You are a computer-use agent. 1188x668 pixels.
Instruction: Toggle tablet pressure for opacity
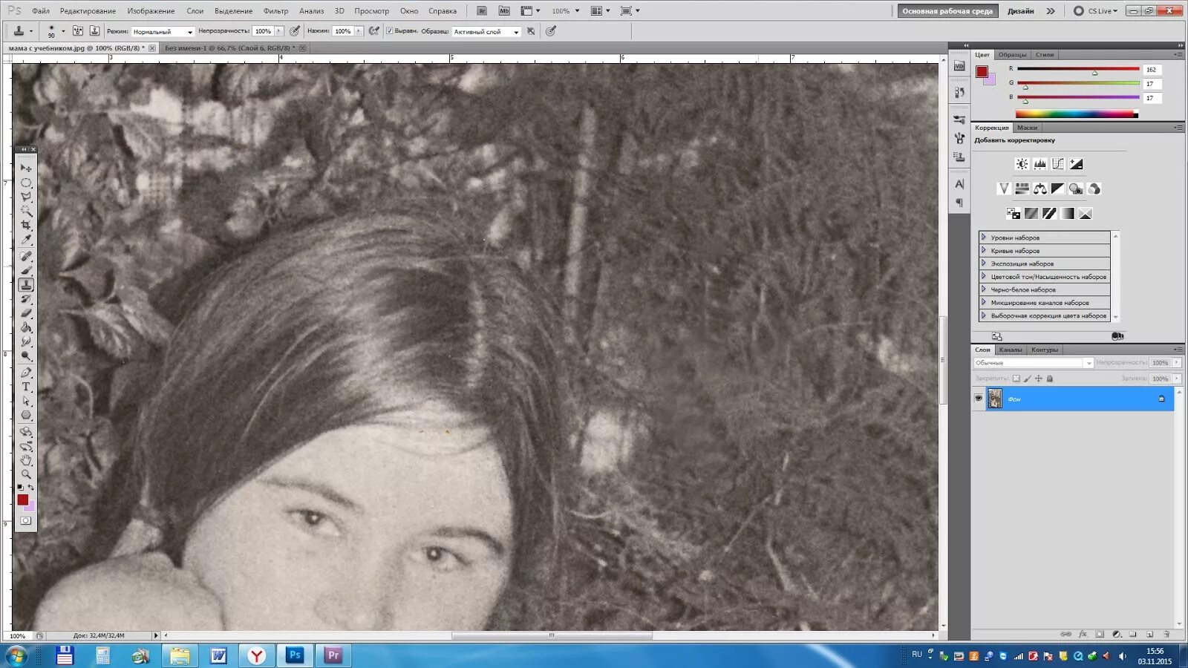[x=295, y=31]
